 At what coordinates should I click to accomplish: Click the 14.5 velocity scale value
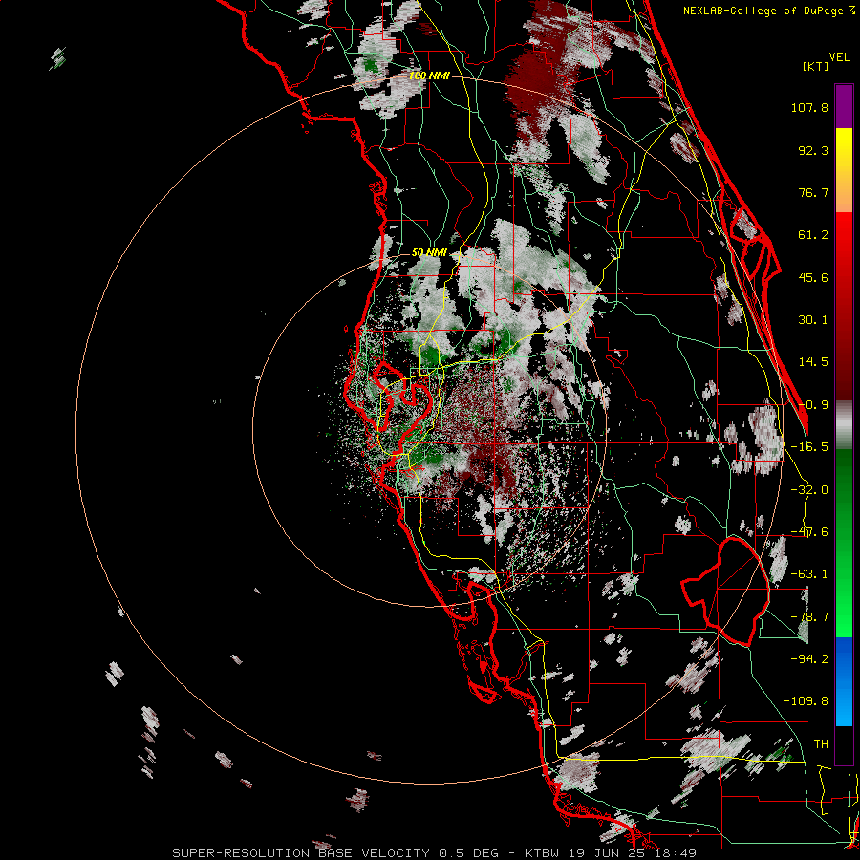tap(813, 362)
